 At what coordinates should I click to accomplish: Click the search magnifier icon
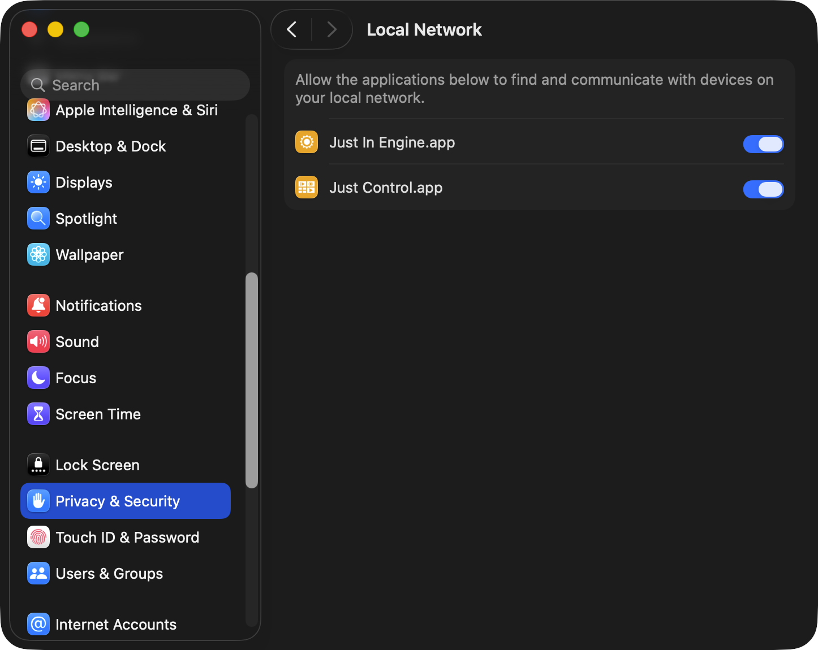[x=38, y=85]
